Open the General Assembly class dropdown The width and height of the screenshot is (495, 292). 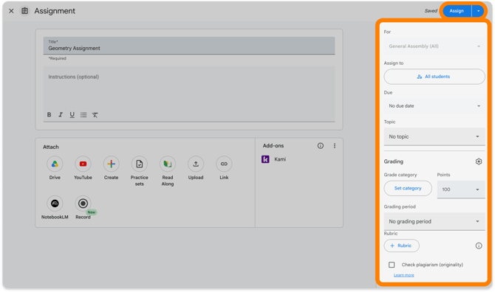point(434,46)
